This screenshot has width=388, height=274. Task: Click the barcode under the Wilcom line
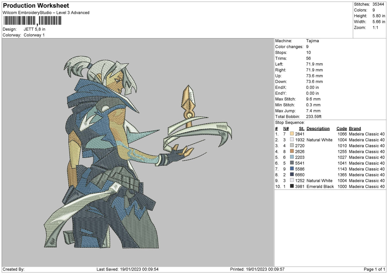pyautogui.click(x=32, y=21)
